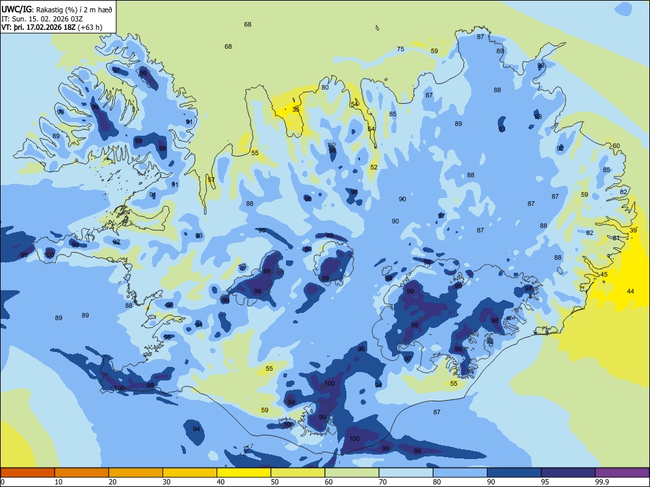Click the '99.9' legend scale label

(602, 482)
